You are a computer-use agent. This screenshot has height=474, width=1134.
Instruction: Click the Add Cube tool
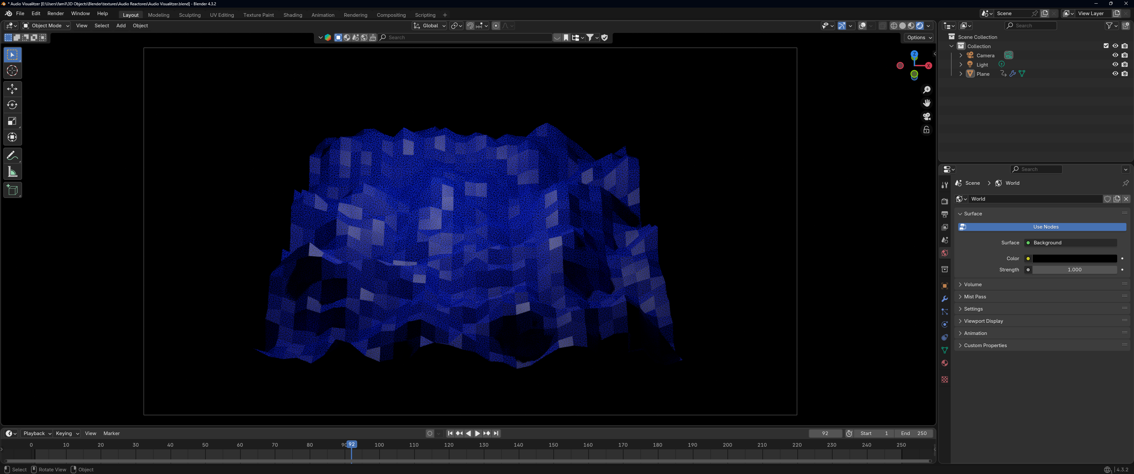pos(12,190)
